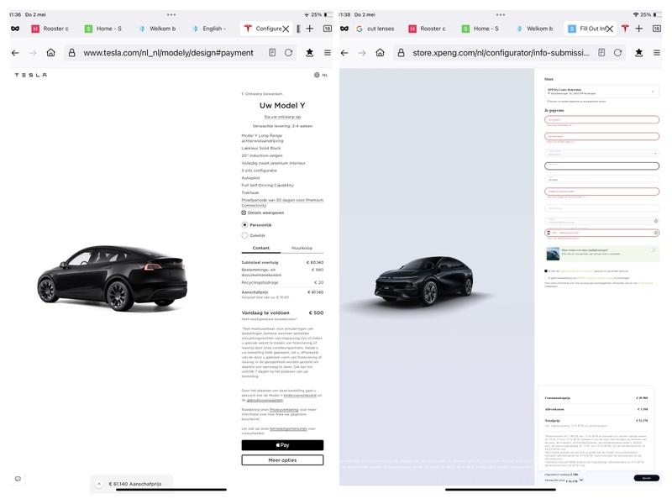Tap the home icon in the XPENG browser
This screenshot has height=504, width=672.
click(x=380, y=52)
